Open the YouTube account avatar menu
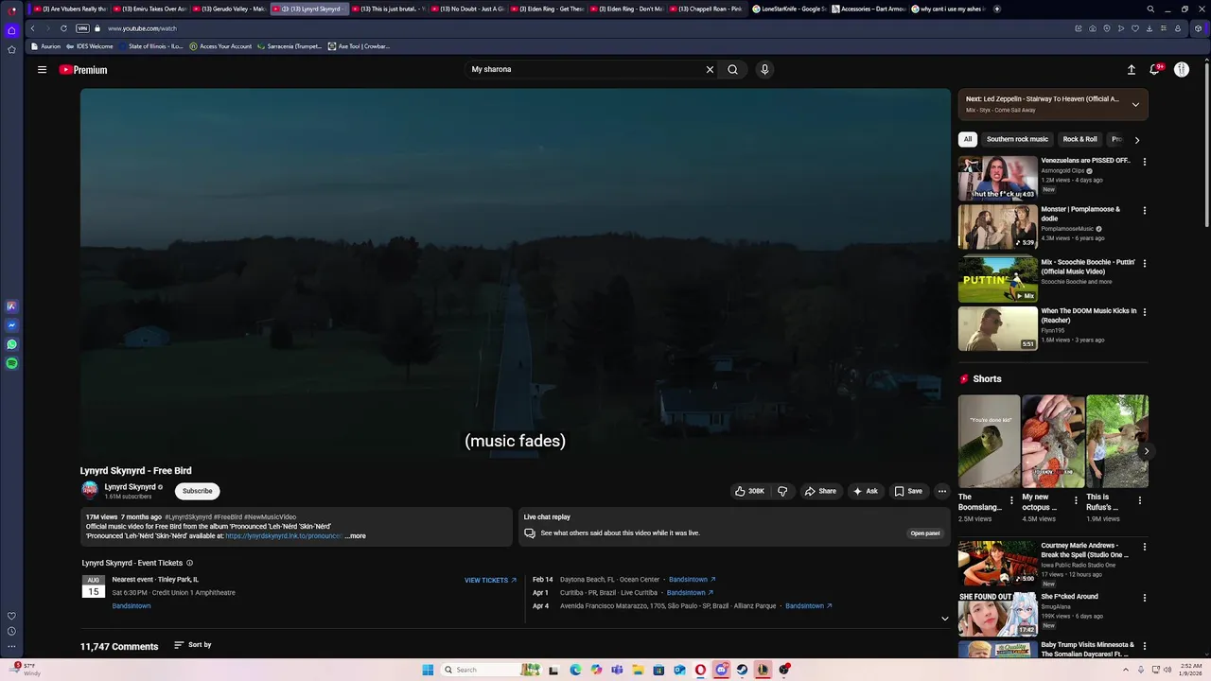 [x=1182, y=69]
